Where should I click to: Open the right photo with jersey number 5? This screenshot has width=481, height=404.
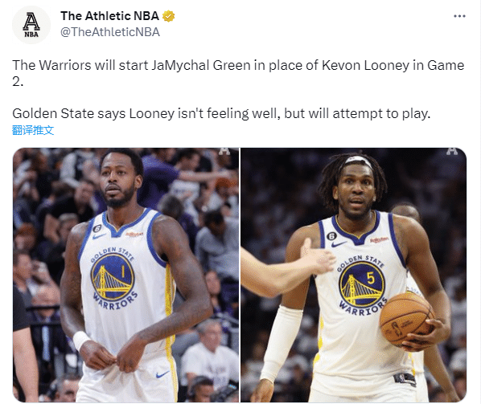pos(353,275)
